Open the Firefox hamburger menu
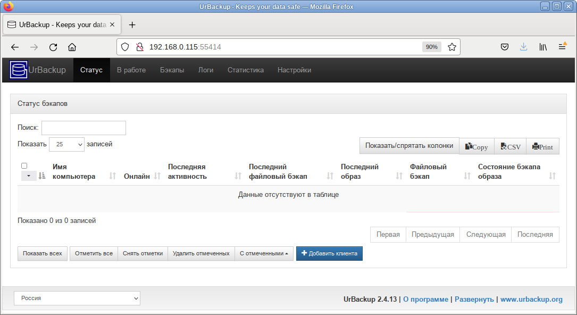Viewport: 577px width, 315px height. [x=562, y=47]
